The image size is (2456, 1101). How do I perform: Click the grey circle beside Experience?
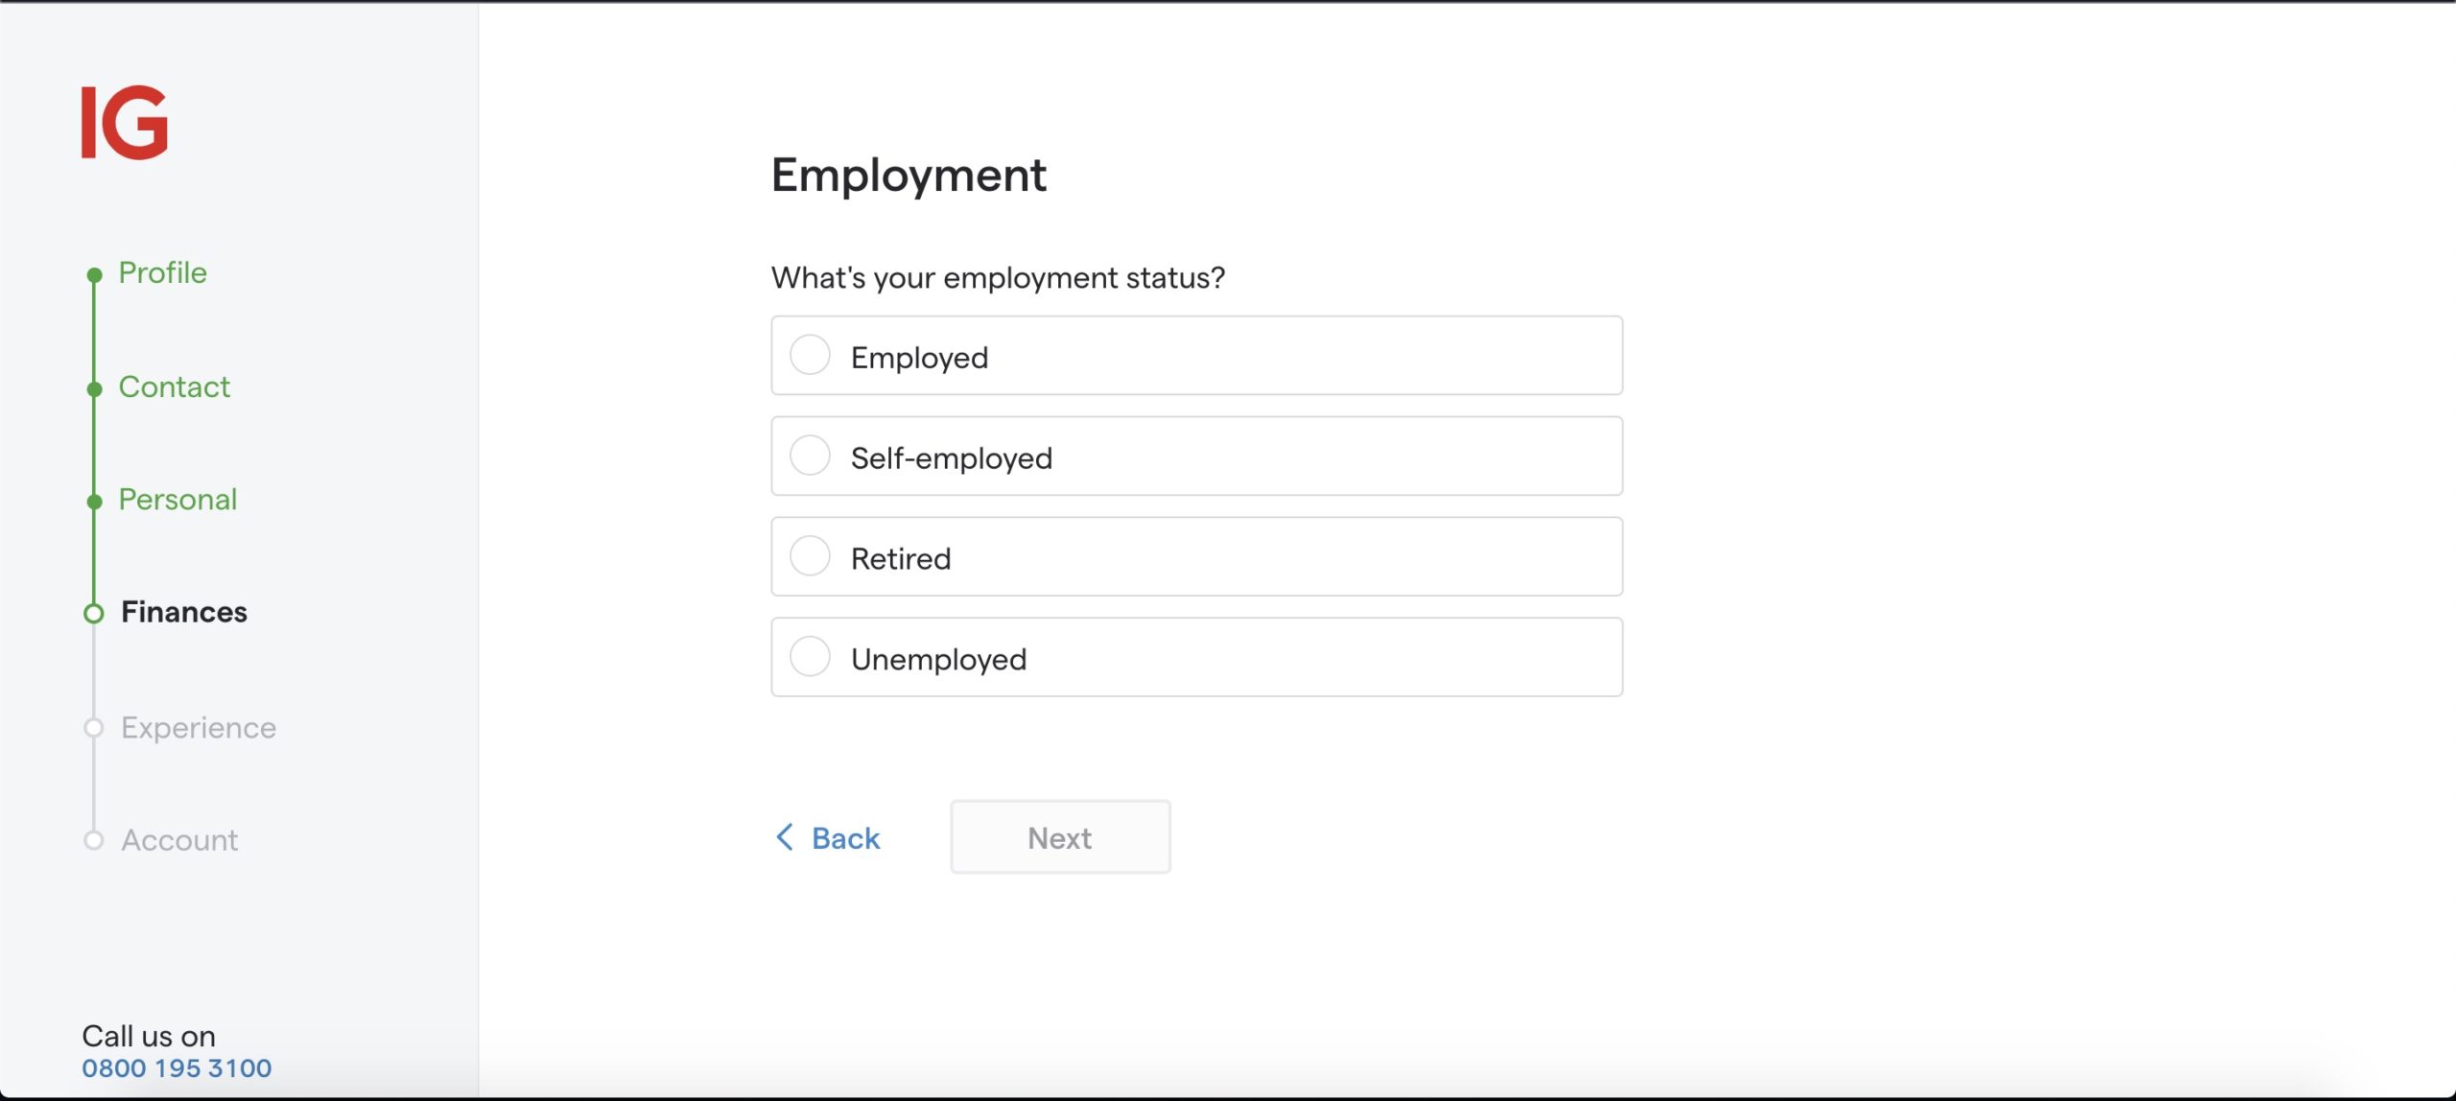[x=94, y=728]
